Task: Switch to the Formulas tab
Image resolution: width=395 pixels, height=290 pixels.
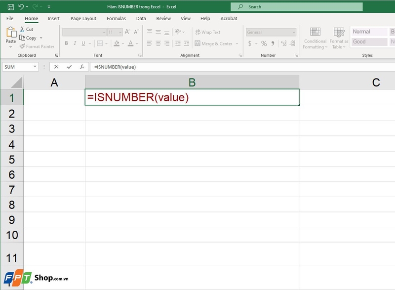Action: pos(117,18)
